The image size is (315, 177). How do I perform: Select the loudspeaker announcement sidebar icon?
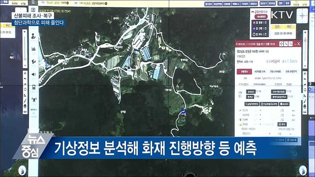click(x=33, y=74)
